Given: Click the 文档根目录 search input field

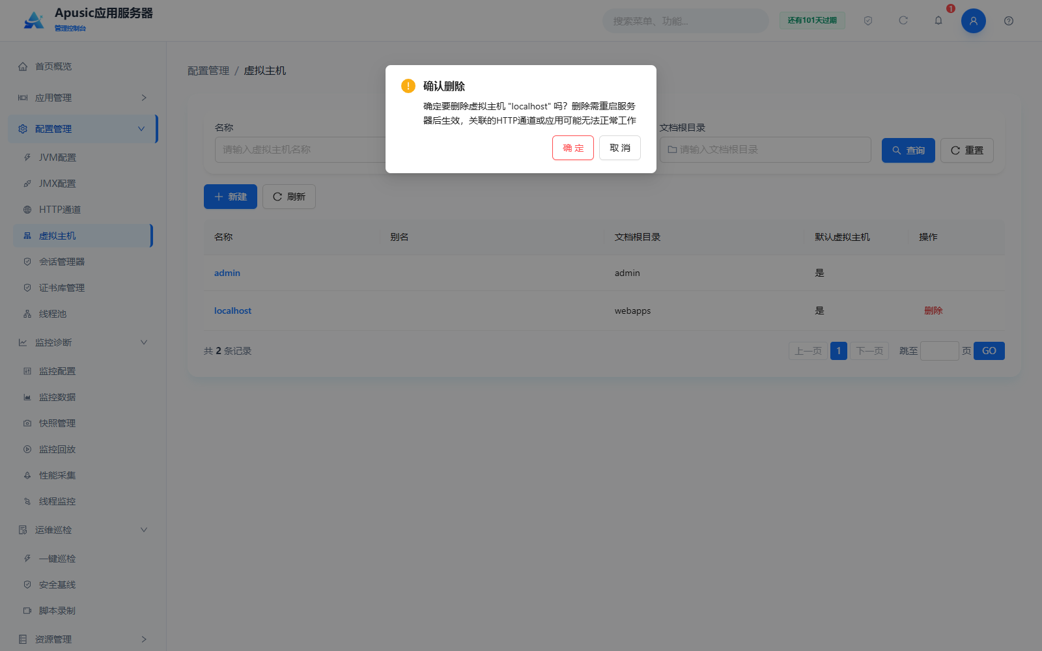Looking at the screenshot, I should [x=765, y=150].
